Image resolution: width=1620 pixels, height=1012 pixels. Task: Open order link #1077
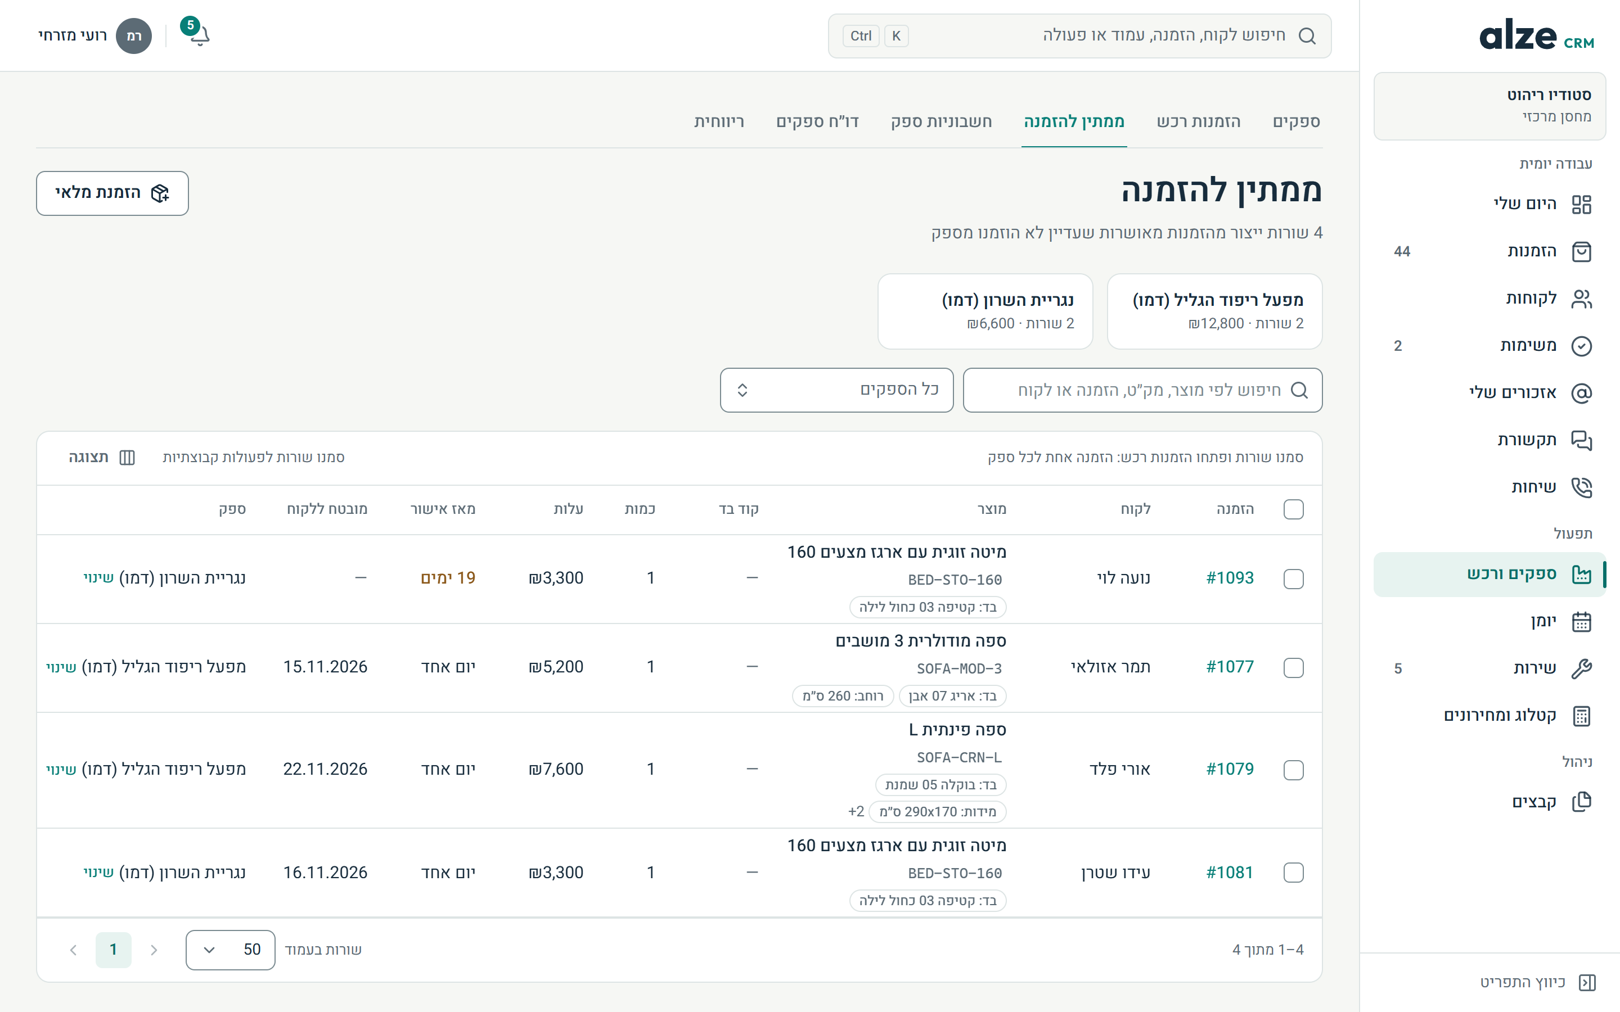click(x=1230, y=667)
